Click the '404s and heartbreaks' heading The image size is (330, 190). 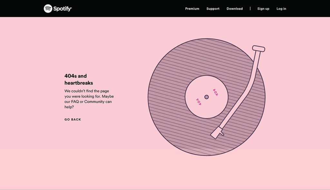tap(79, 79)
